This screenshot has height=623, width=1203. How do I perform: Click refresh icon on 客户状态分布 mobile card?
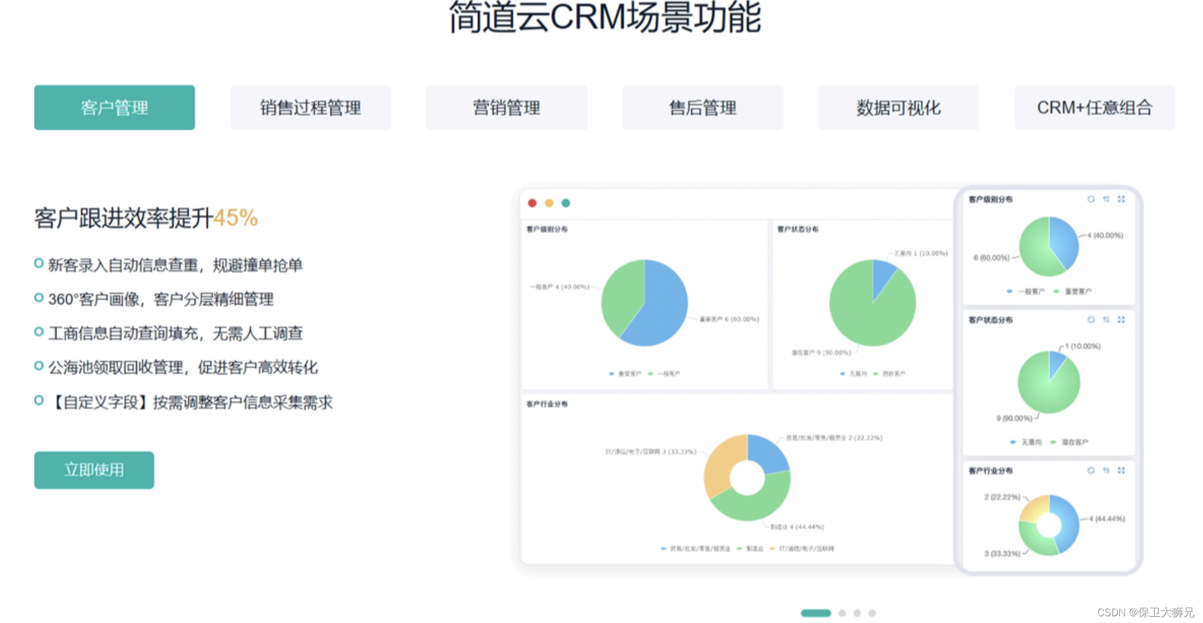click(1091, 320)
